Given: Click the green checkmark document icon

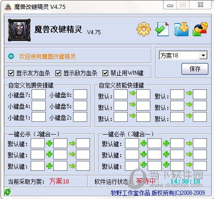Looking at the screenshot, I should tap(162, 29).
